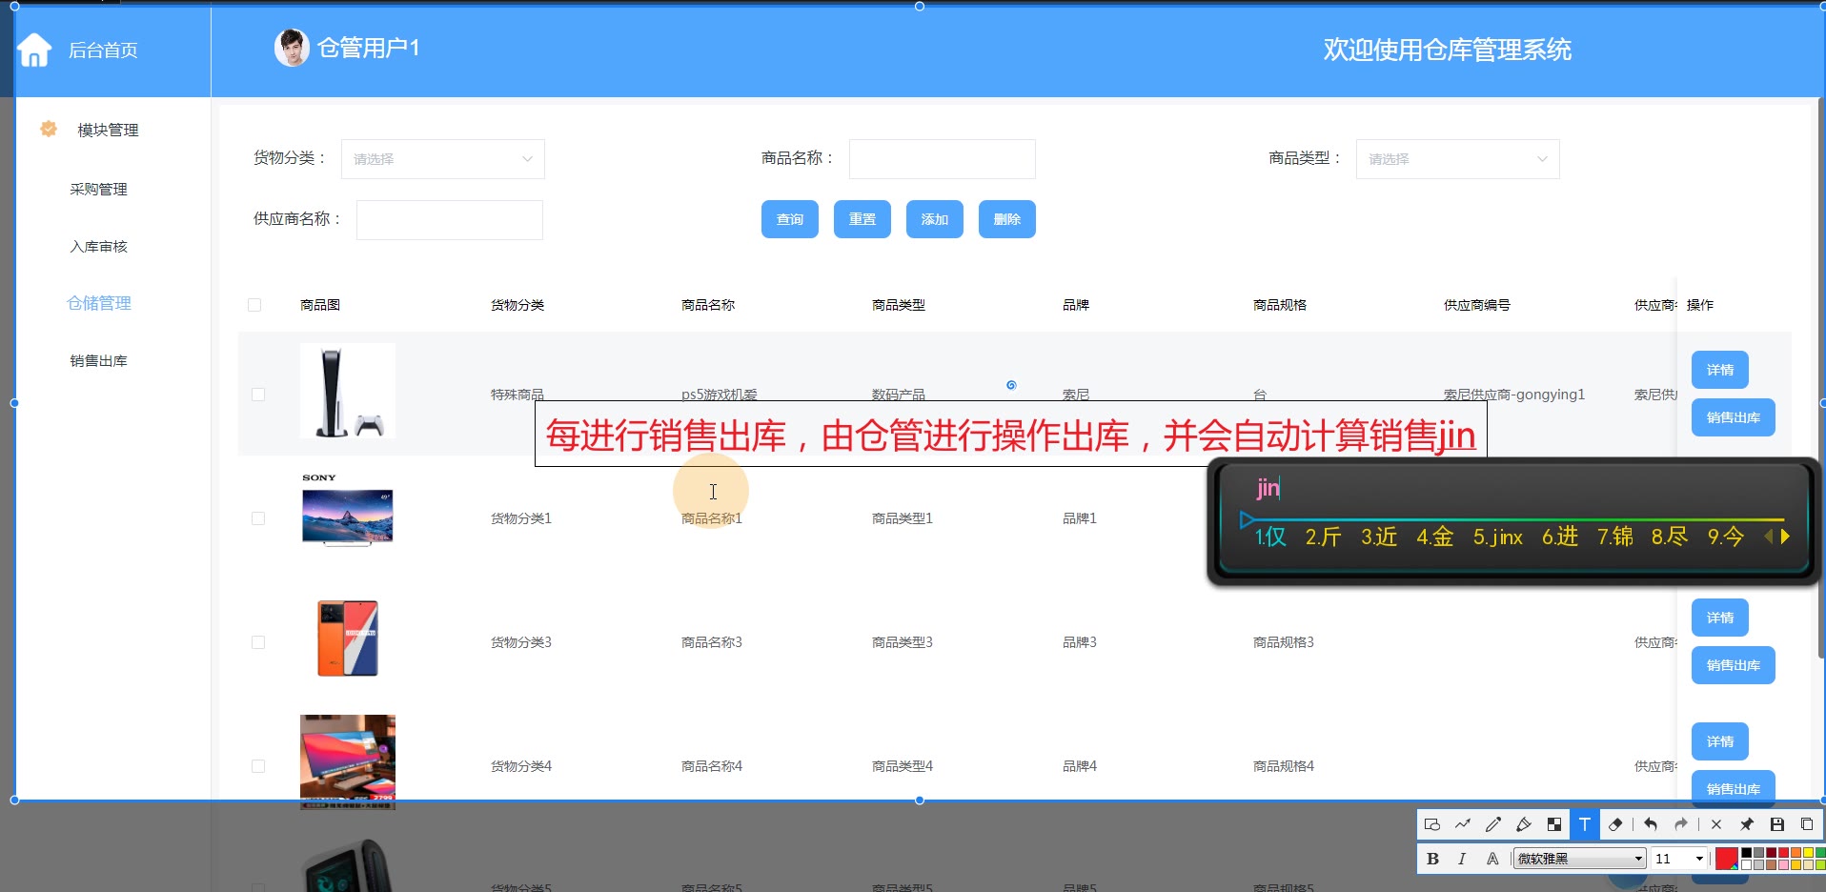Screen dimensions: 1826x892
Task: Click the 添加 add button
Action: 935,219
